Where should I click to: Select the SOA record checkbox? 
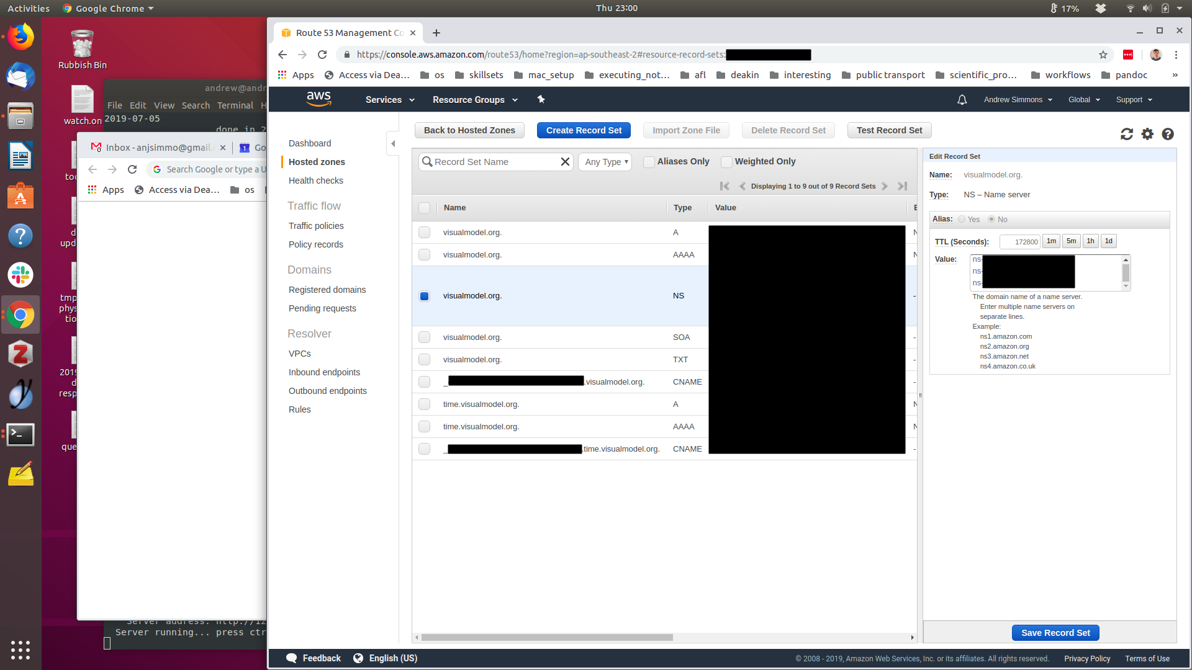pyautogui.click(x=424, y=337)
